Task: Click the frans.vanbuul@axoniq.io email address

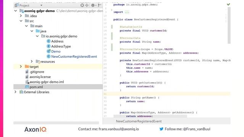Action: 119,129
